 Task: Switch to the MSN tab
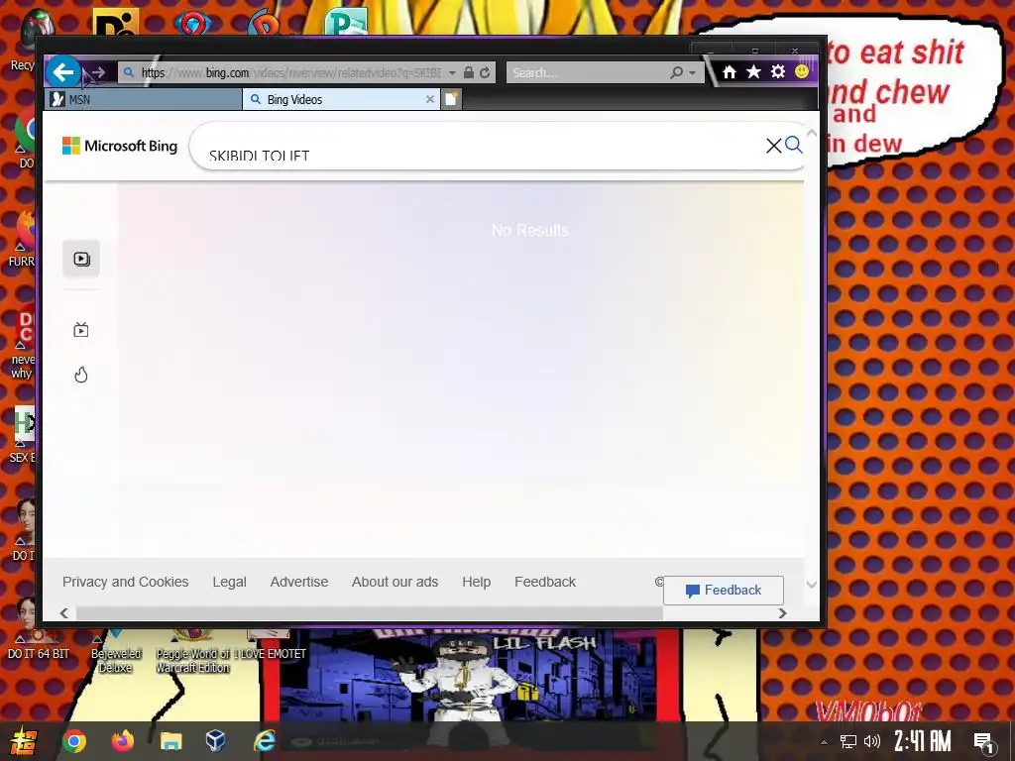[144, 100]
